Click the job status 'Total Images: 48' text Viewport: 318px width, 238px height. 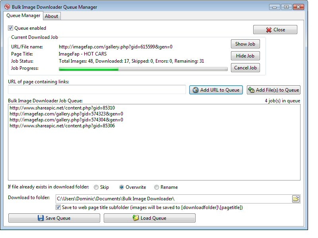click(x=76, y=61)
